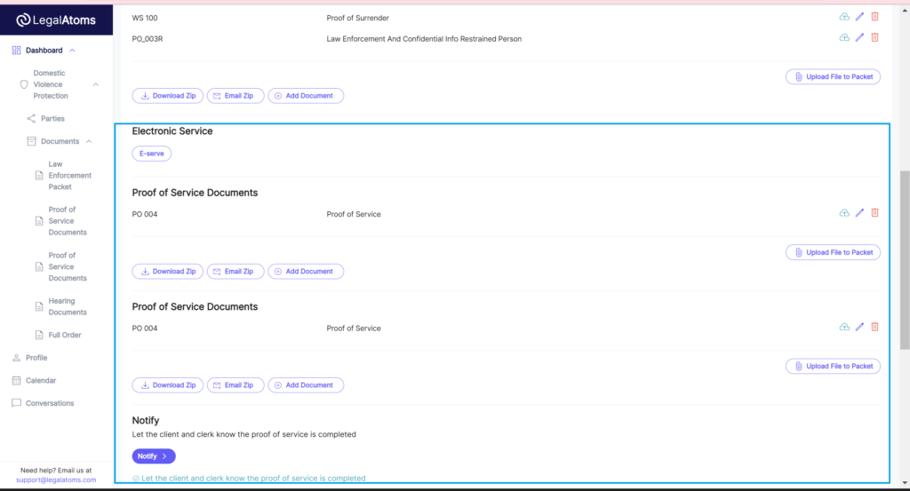The height and width of the screenshot is (491, 910).
Task: Open Hearing Documents in sidebar
Action: point(68,306)
